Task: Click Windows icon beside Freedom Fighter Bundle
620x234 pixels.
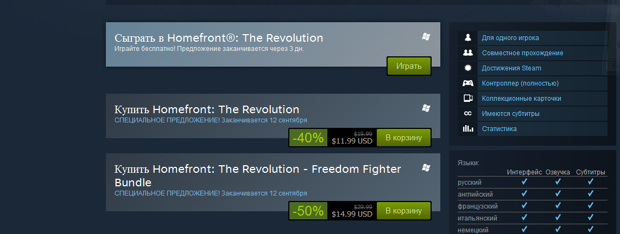Action: click(x=426, y=167)
